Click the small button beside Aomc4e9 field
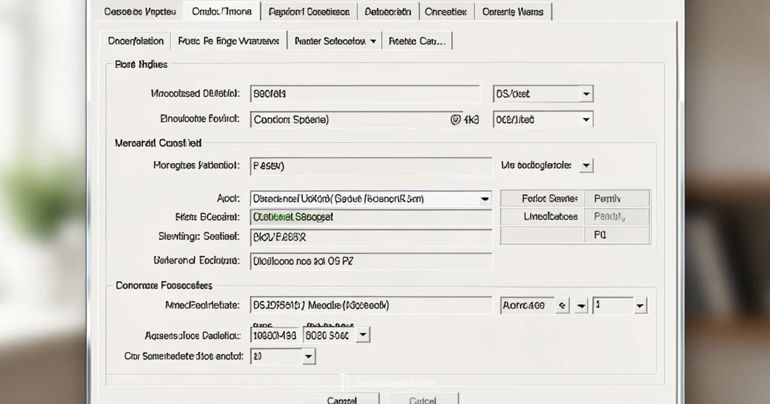The width and height of the screenshot is (770, 404). click(x=562, y=306)
